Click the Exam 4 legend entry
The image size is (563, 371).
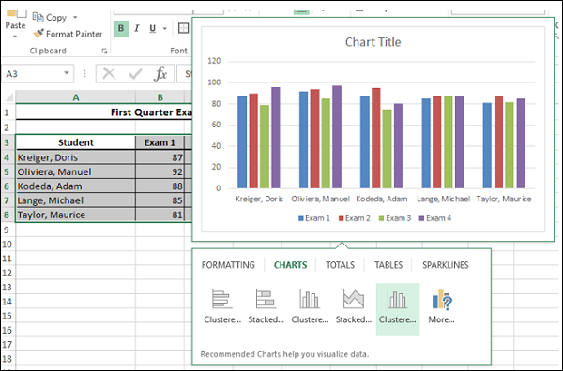tap(435, 218)
